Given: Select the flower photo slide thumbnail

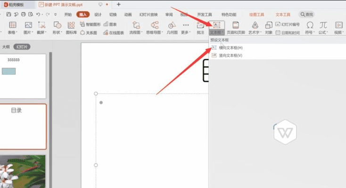Looking at the screenshot, I should click(x=23, y=172).
